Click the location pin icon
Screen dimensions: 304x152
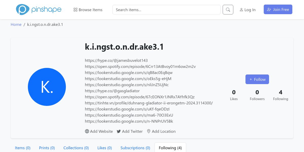click(149, 131)
